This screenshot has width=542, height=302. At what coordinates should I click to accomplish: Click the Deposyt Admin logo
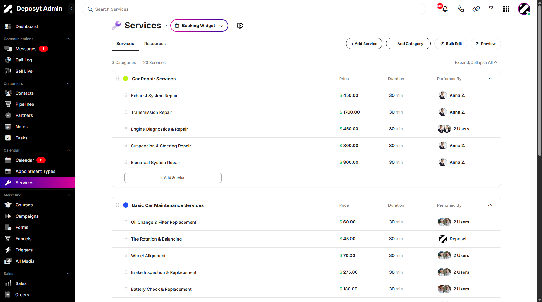(x=33, y=9)
